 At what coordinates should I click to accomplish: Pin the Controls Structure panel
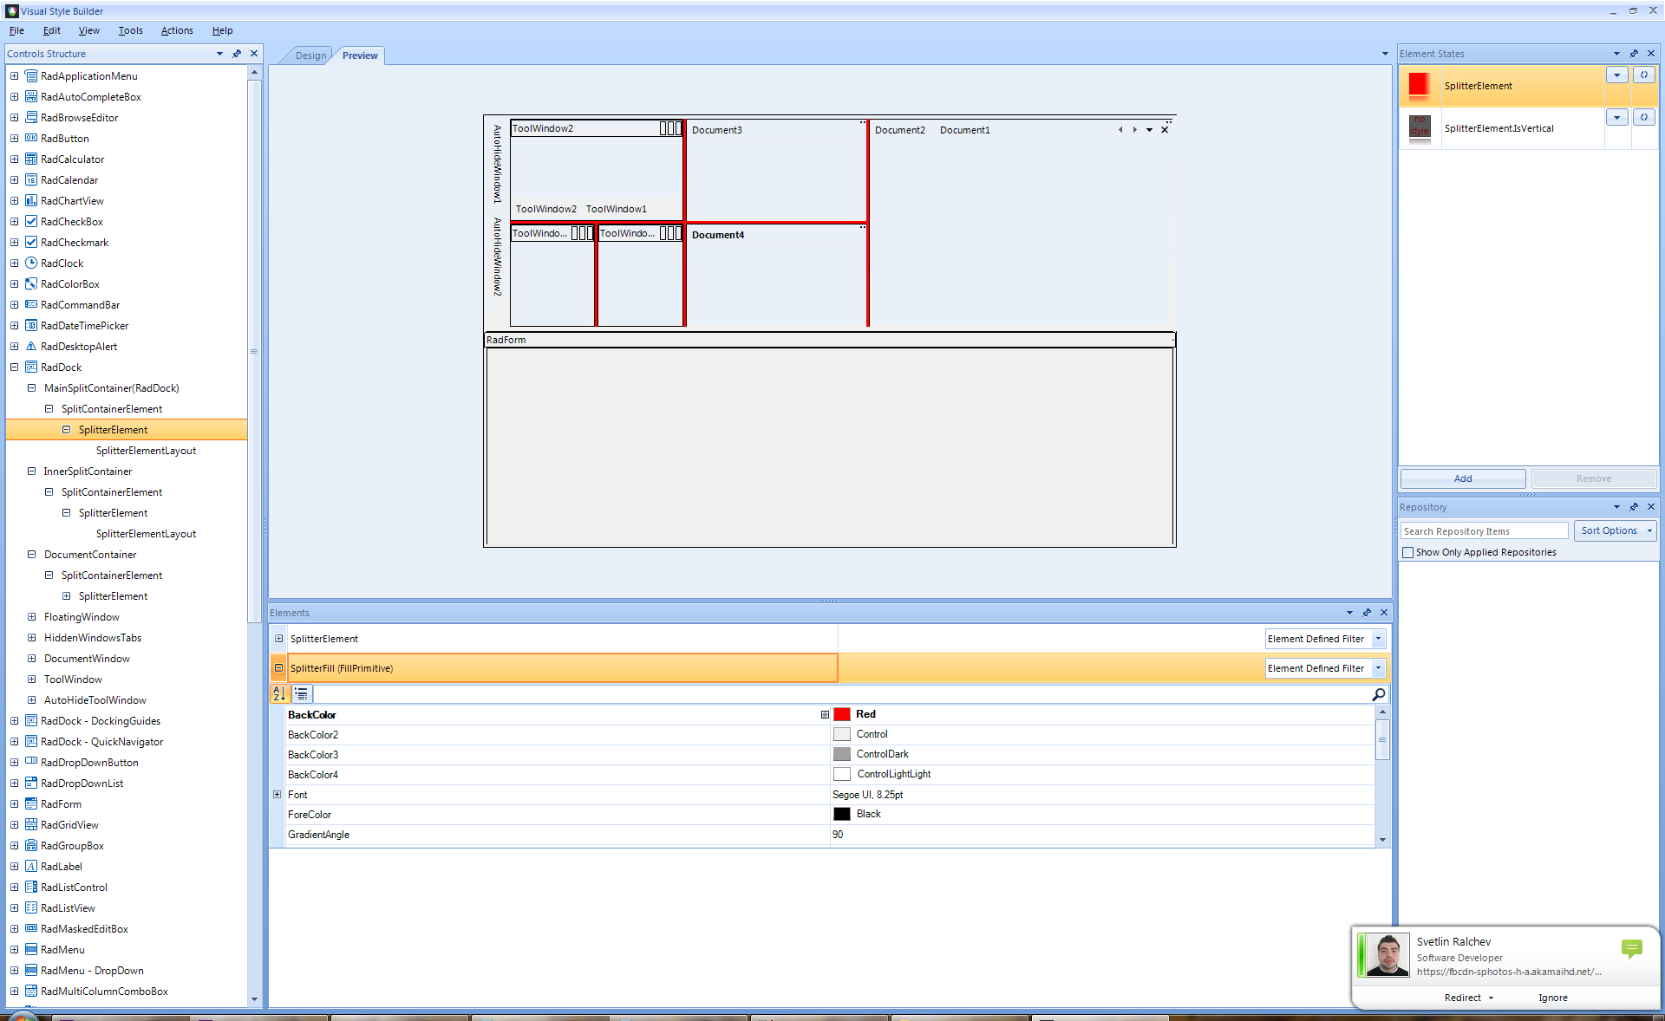237,54
